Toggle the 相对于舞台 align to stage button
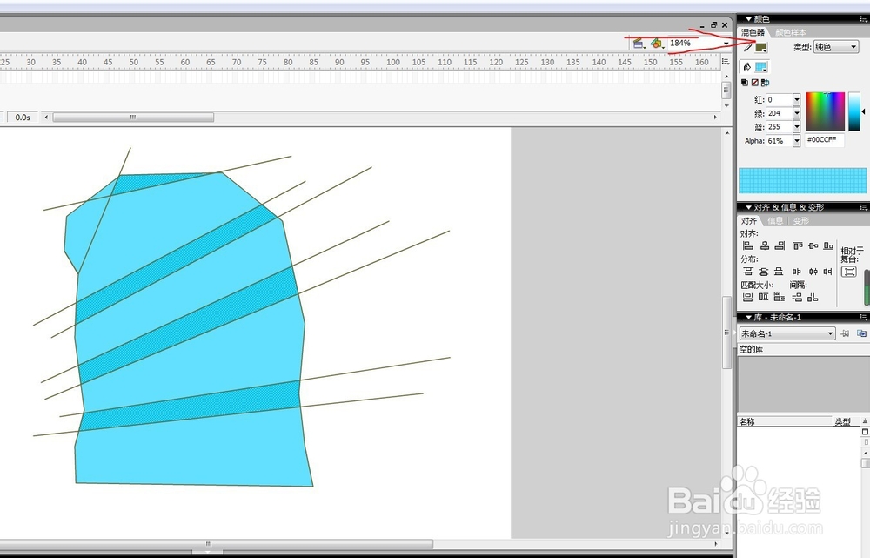Screen dimensions: 870x558 849,272
